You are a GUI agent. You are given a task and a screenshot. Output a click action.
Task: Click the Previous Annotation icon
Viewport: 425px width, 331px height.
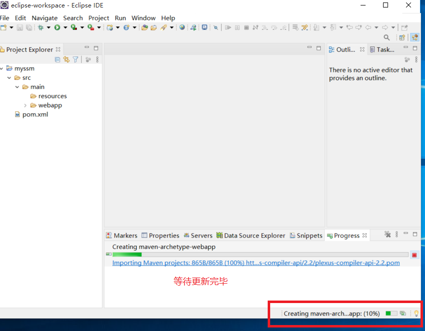coord(333,27)
